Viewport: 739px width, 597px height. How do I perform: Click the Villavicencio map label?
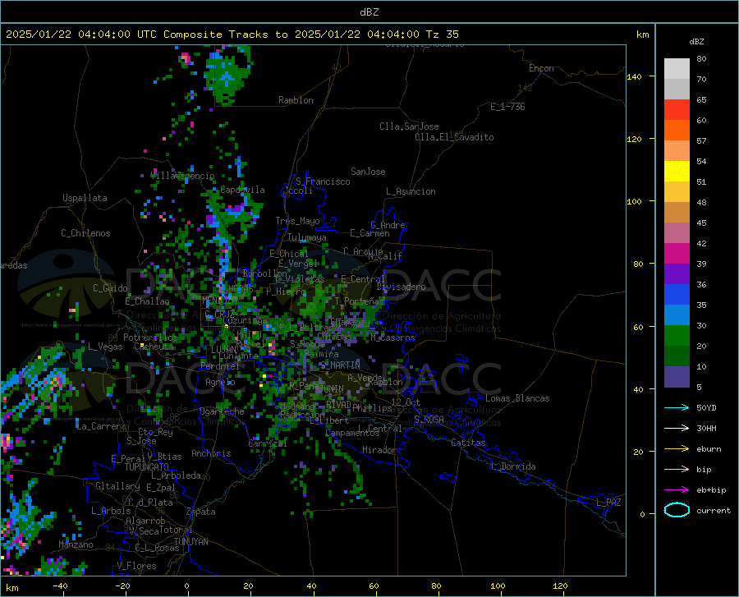coord(182,176)
